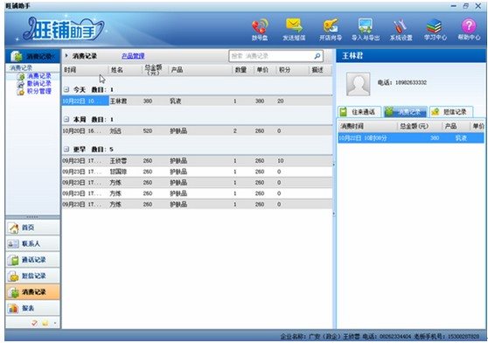This screenshot has width=488, height=343.
Task: Open small dropdown arrow below 报表
Action: (x=55, y=323)
